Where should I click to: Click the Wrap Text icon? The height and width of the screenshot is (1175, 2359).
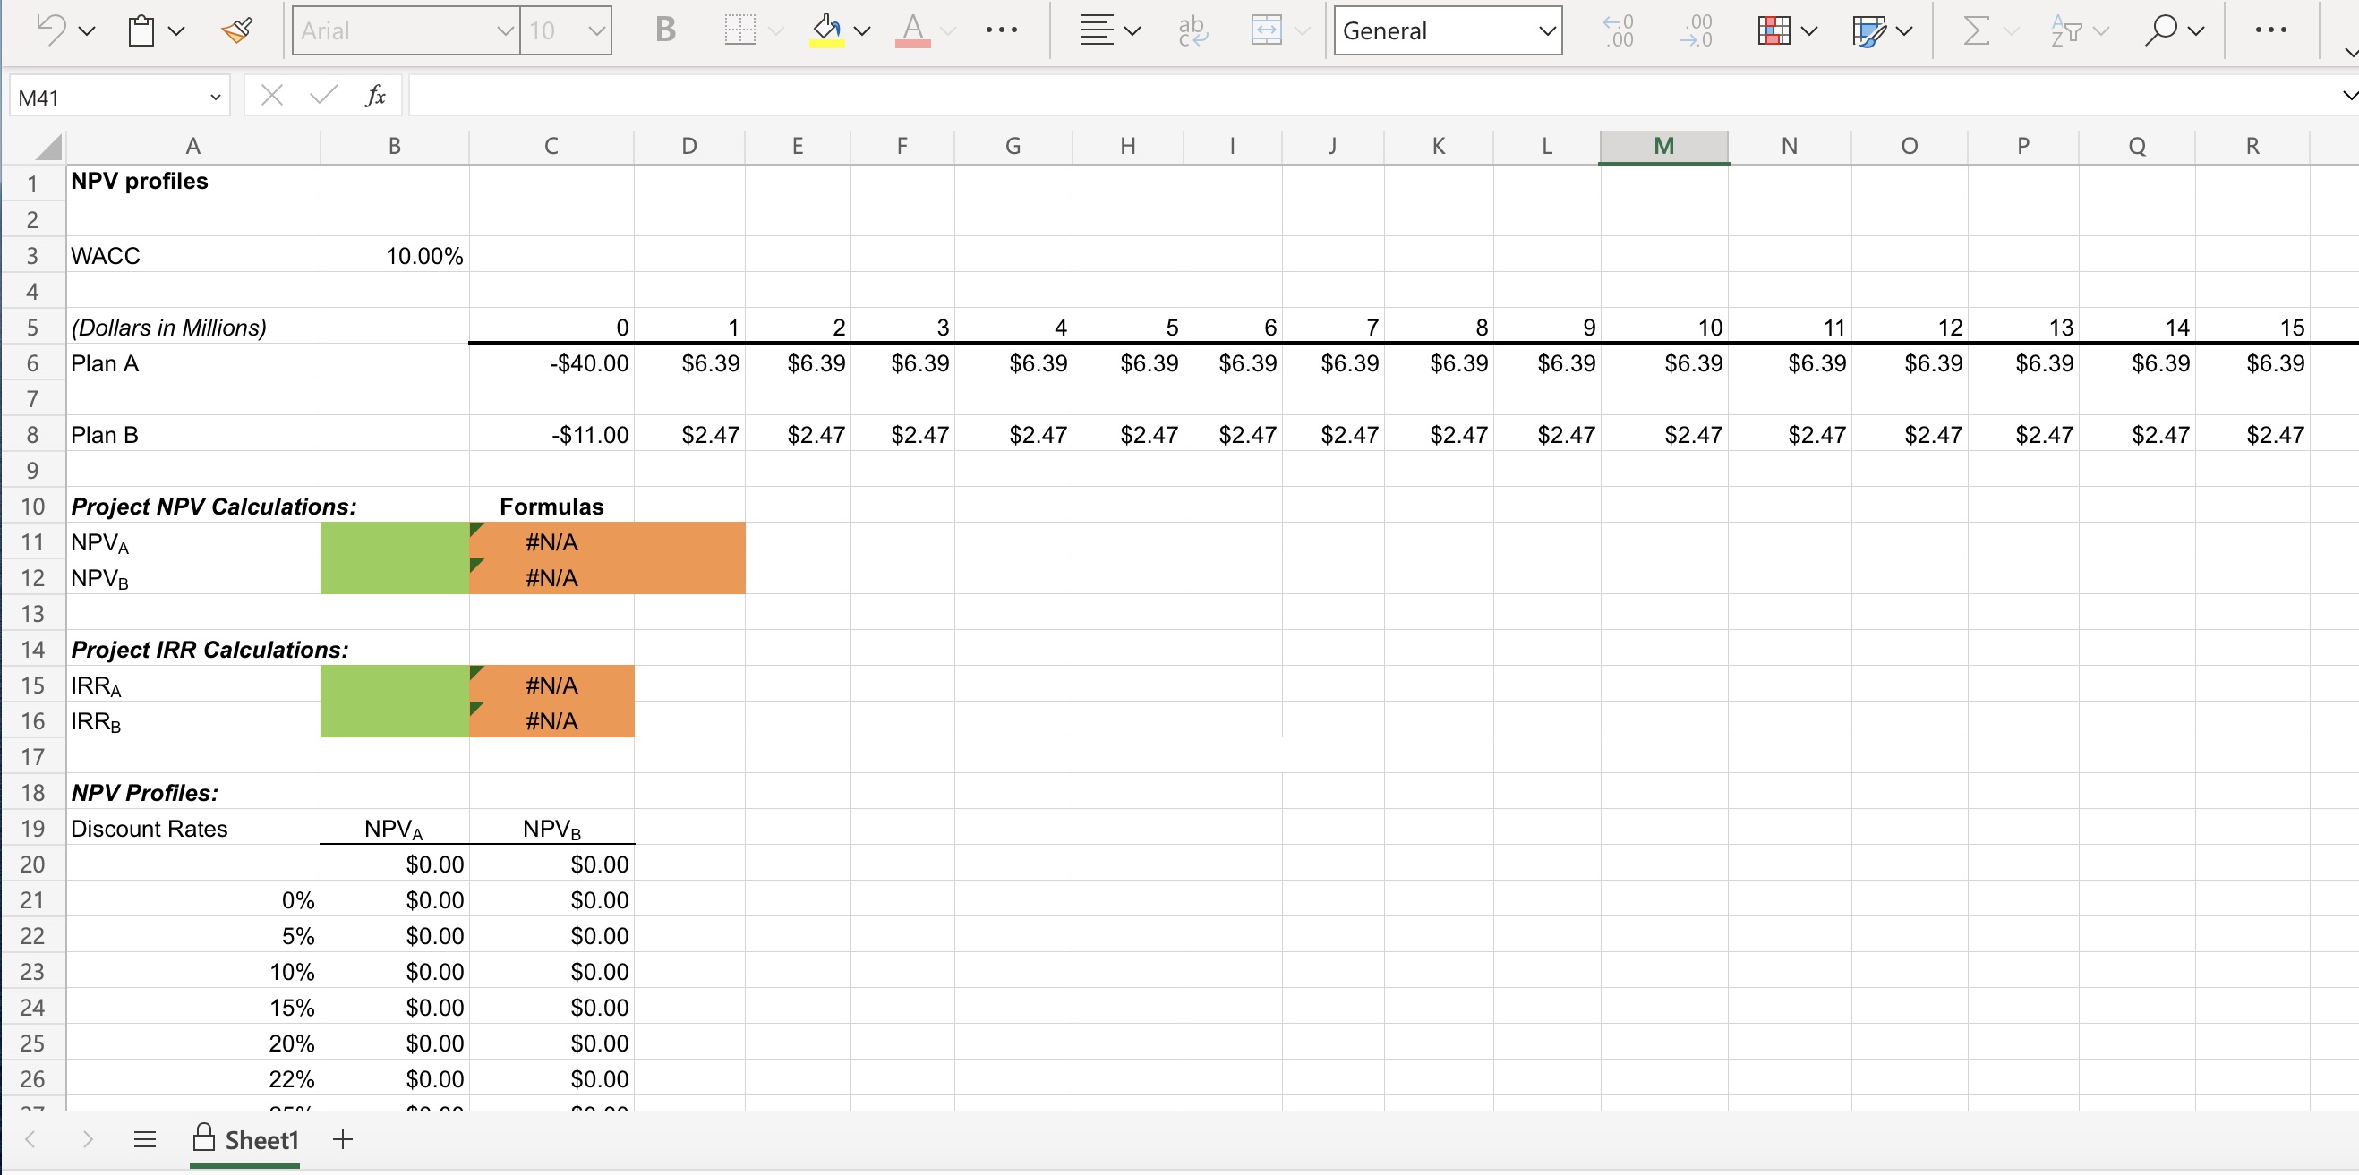pyautogui.click(x=1192, y=30)
